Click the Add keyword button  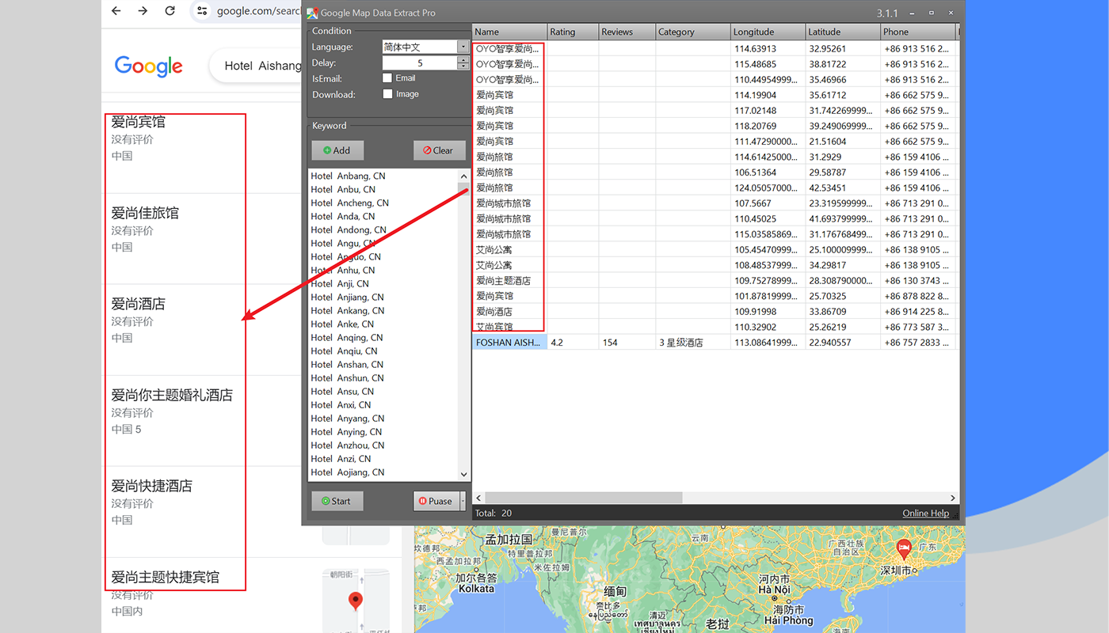coord(337,150)
